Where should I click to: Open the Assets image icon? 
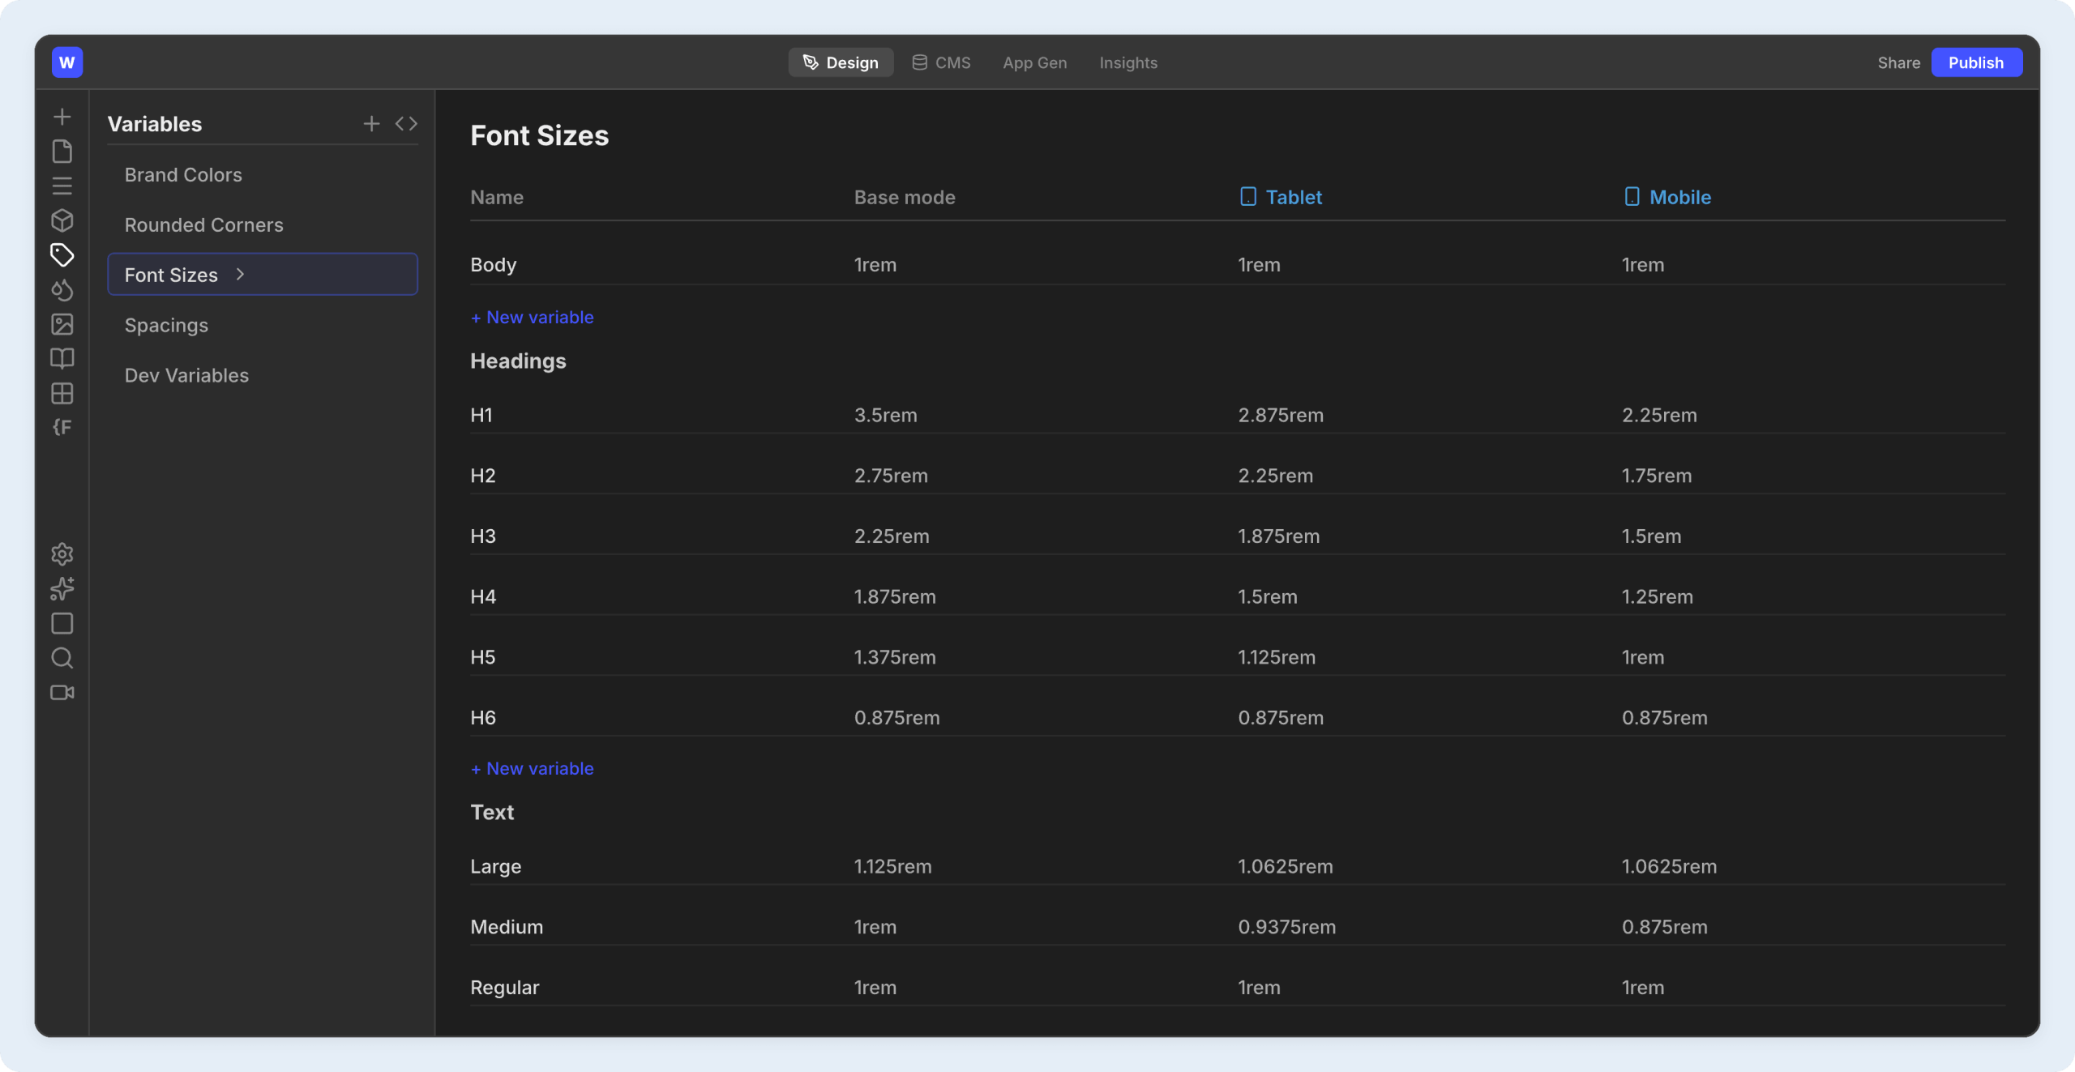(x=62, y=324)
